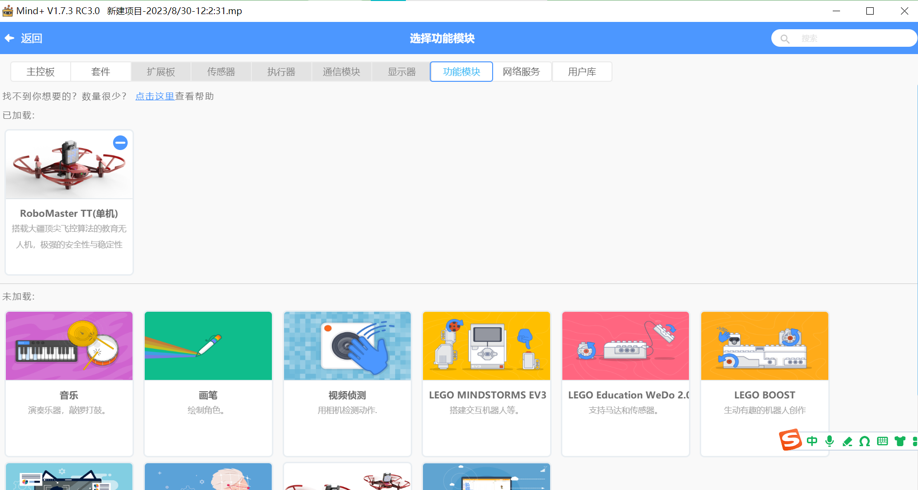The height and width of the screenshot is (490, 918).
Task: Click the 返回 back label
Action: (x=32, y=38)
